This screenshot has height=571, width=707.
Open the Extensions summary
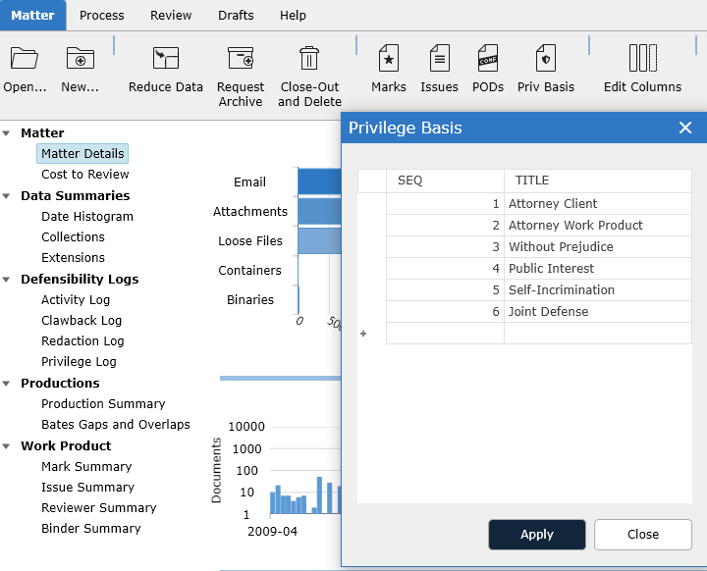pos(73,258)
